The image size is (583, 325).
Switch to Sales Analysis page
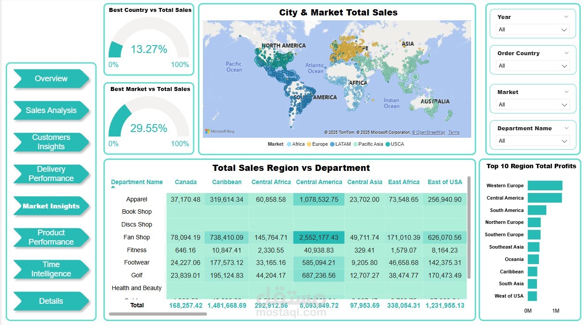coord(51,110)
